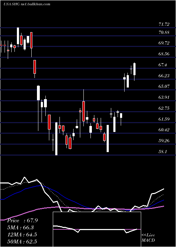Viewport: 176px width, 247px height.
Task: Click the last white candlestick near 67.4
Action: coord(134,69)
